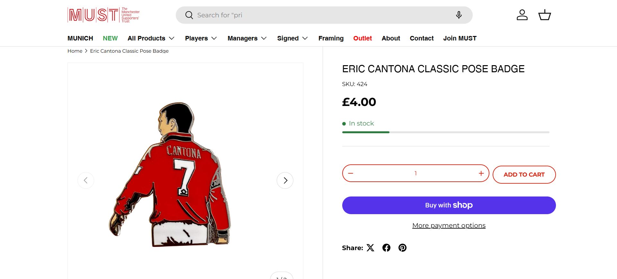Share on X (Twitter) icon
The image size is (617, 279).
pyautogui.click(x=371, y=248)
